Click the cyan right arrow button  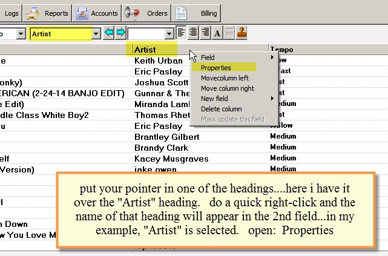pos(120,33)
